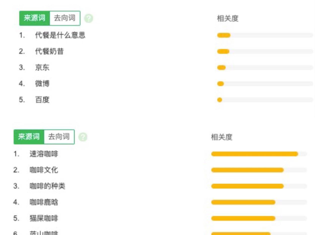Viewport: 315px width, 235px height.
Task: Open the keyword 咖啡文化
Action: (44, 170)
